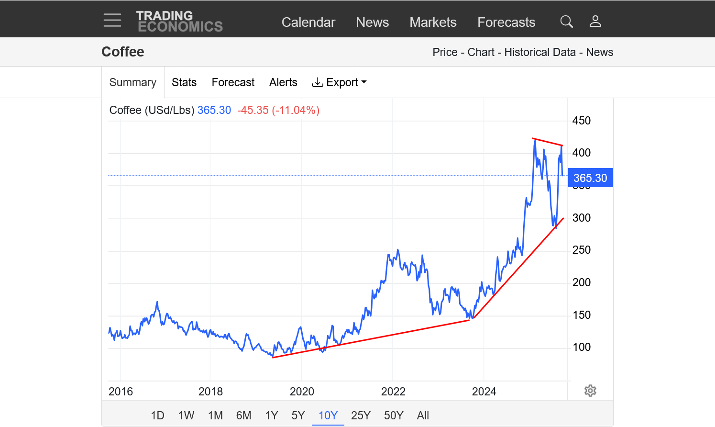Set chart range to 1D

157,416
